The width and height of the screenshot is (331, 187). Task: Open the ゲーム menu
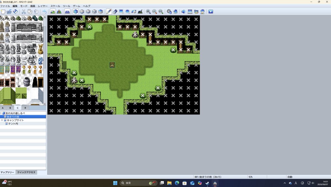77,6
